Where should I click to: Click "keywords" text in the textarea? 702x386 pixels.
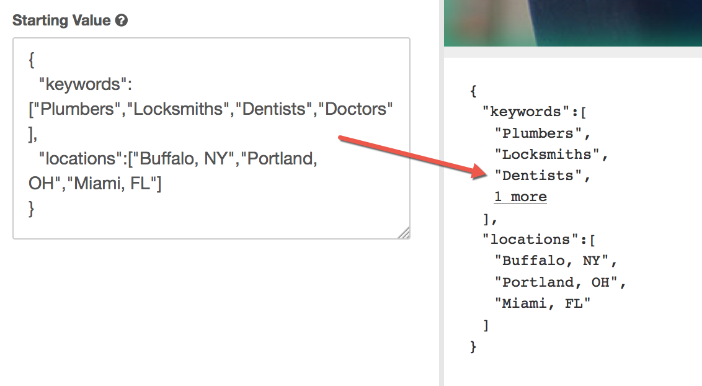point(83,84)
